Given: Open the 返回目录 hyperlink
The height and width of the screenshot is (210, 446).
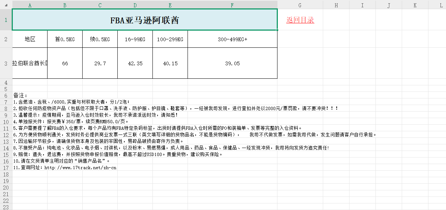Looking at the screenshot, I should (300, 20).
